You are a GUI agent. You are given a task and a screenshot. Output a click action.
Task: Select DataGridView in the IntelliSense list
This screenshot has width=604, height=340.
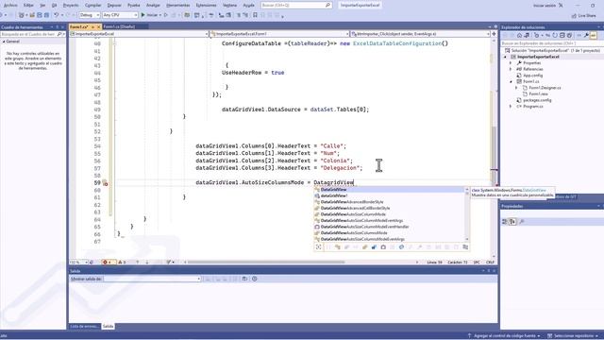(389, 190)
